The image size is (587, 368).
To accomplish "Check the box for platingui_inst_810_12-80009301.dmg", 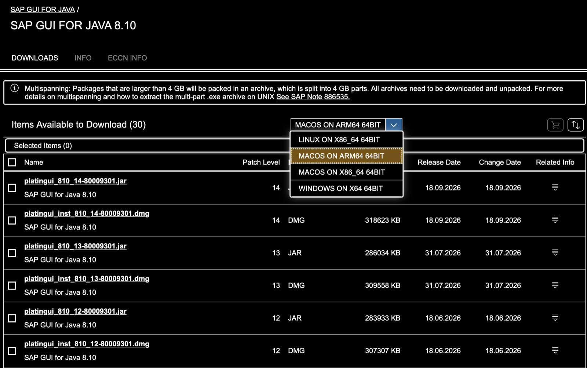I will pos(12,351).
